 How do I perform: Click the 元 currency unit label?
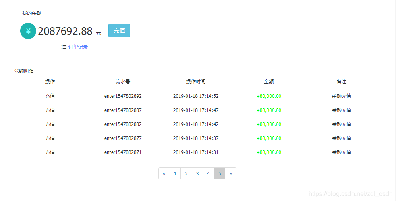pyautogui.click(x=98, y=33)
